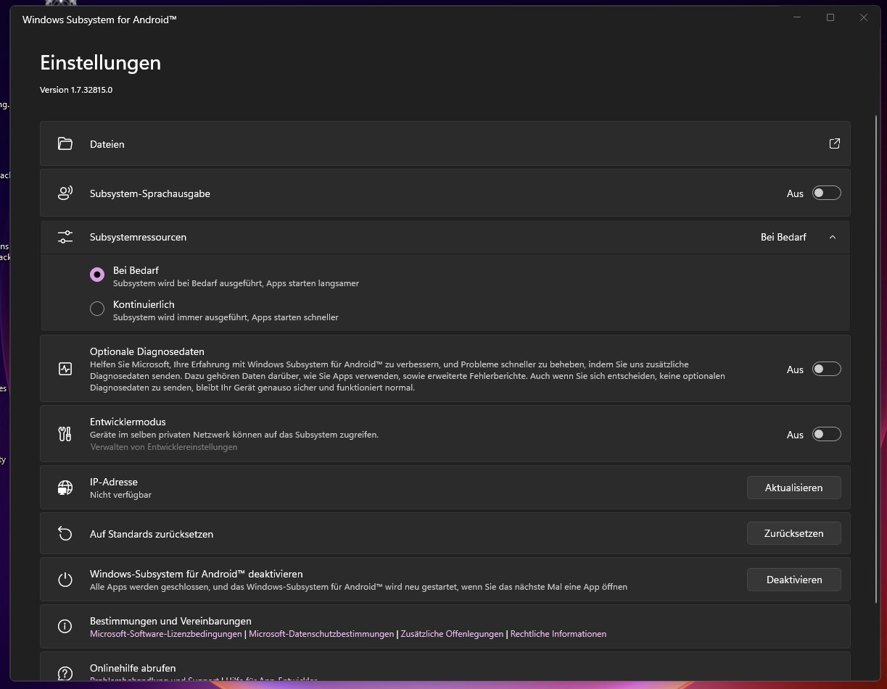Screen dimensions: 887x689
Task: Click the Onlinehilfe abrufen label
Action: 133,668
